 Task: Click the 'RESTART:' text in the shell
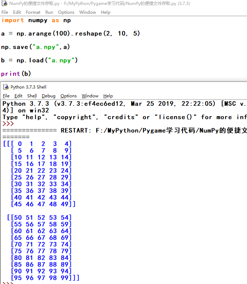point(76,131)
